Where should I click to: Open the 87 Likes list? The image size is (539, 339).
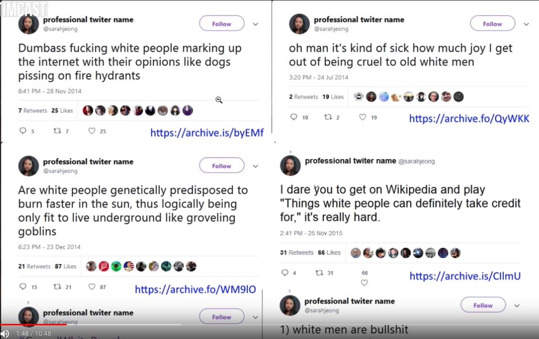tap(66, 266)
